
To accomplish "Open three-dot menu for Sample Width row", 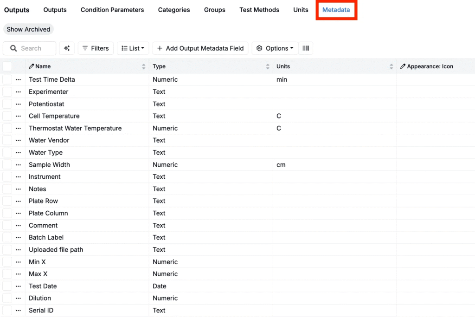I will click(x=19, y=165).
